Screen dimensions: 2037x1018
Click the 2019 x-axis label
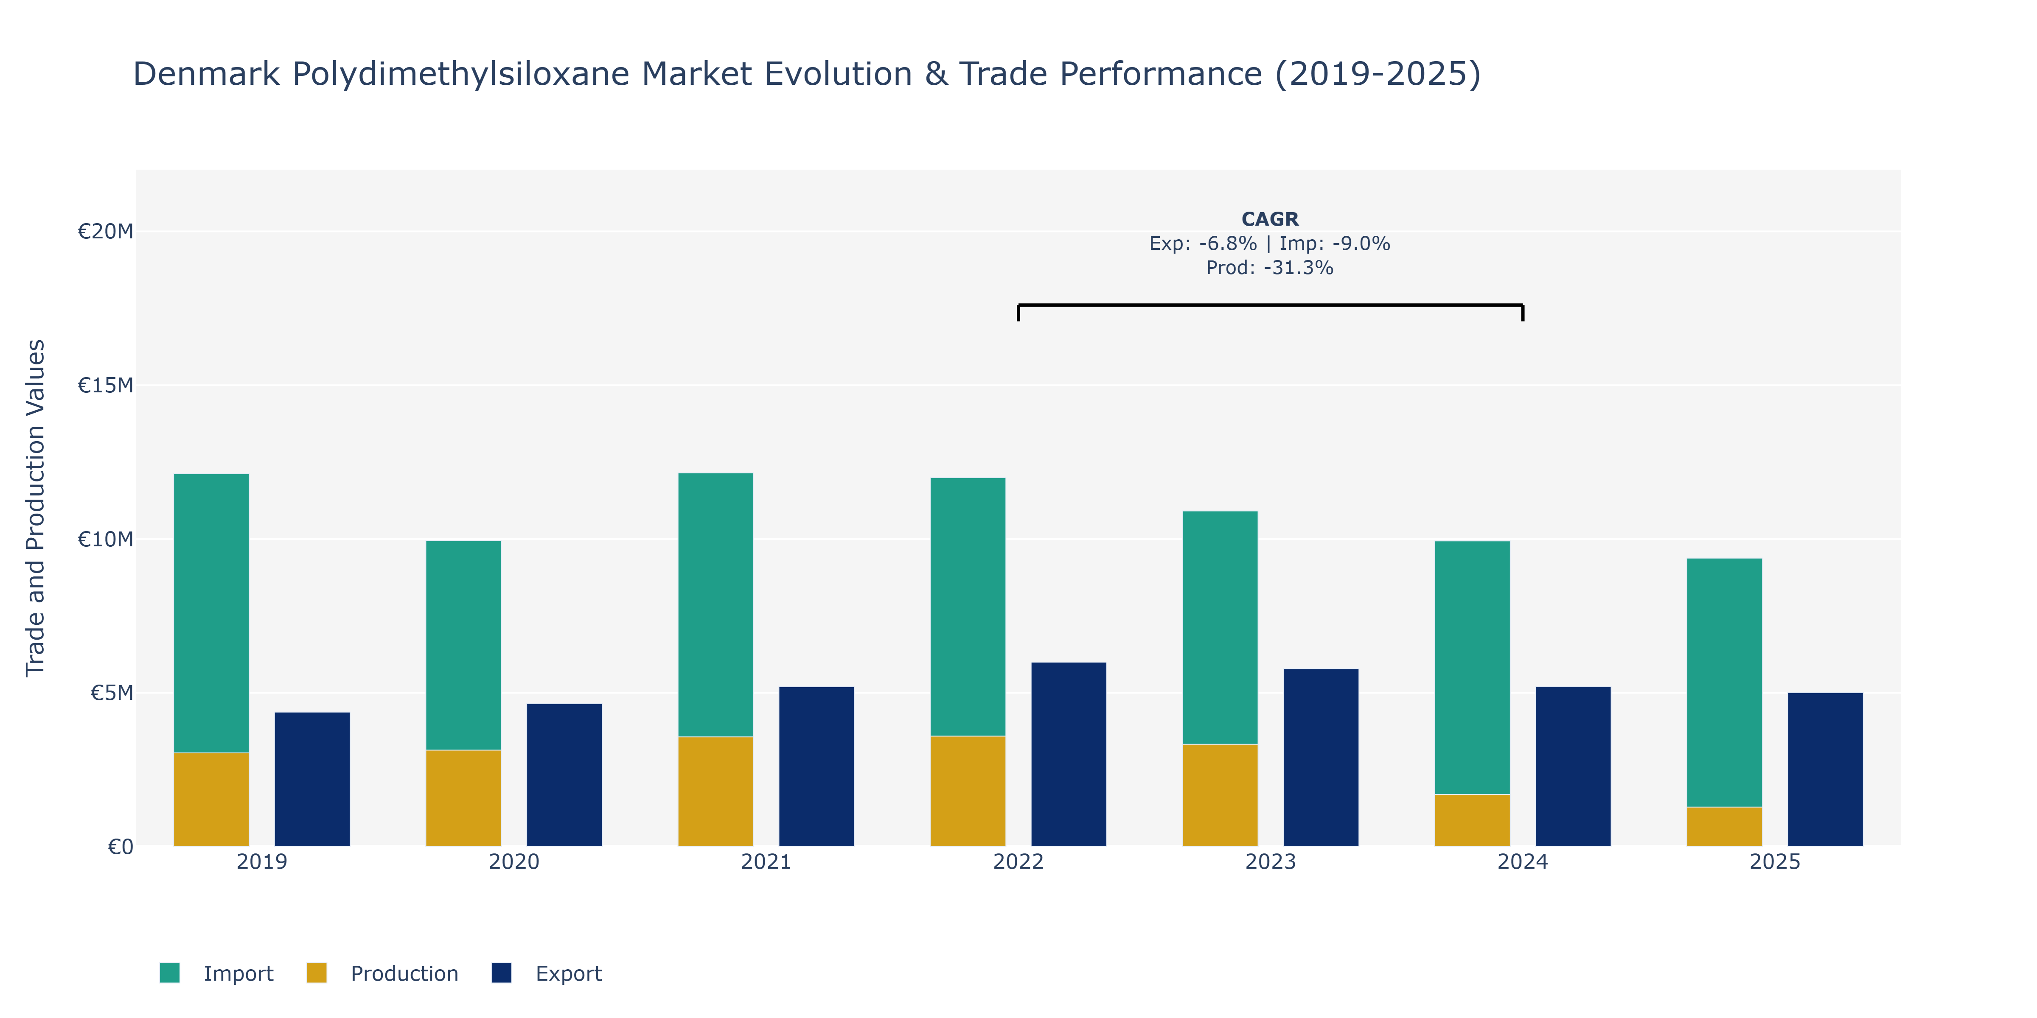tap(262, 861)
